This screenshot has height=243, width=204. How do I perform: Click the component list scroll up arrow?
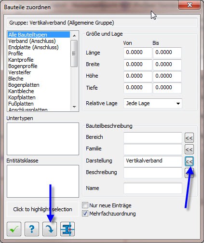click(x=74, y=36)
